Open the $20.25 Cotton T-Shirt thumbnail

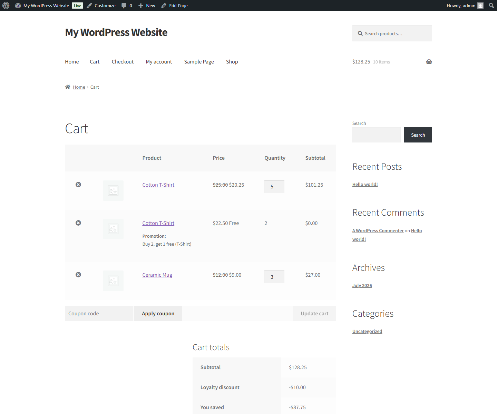point(113,190)
